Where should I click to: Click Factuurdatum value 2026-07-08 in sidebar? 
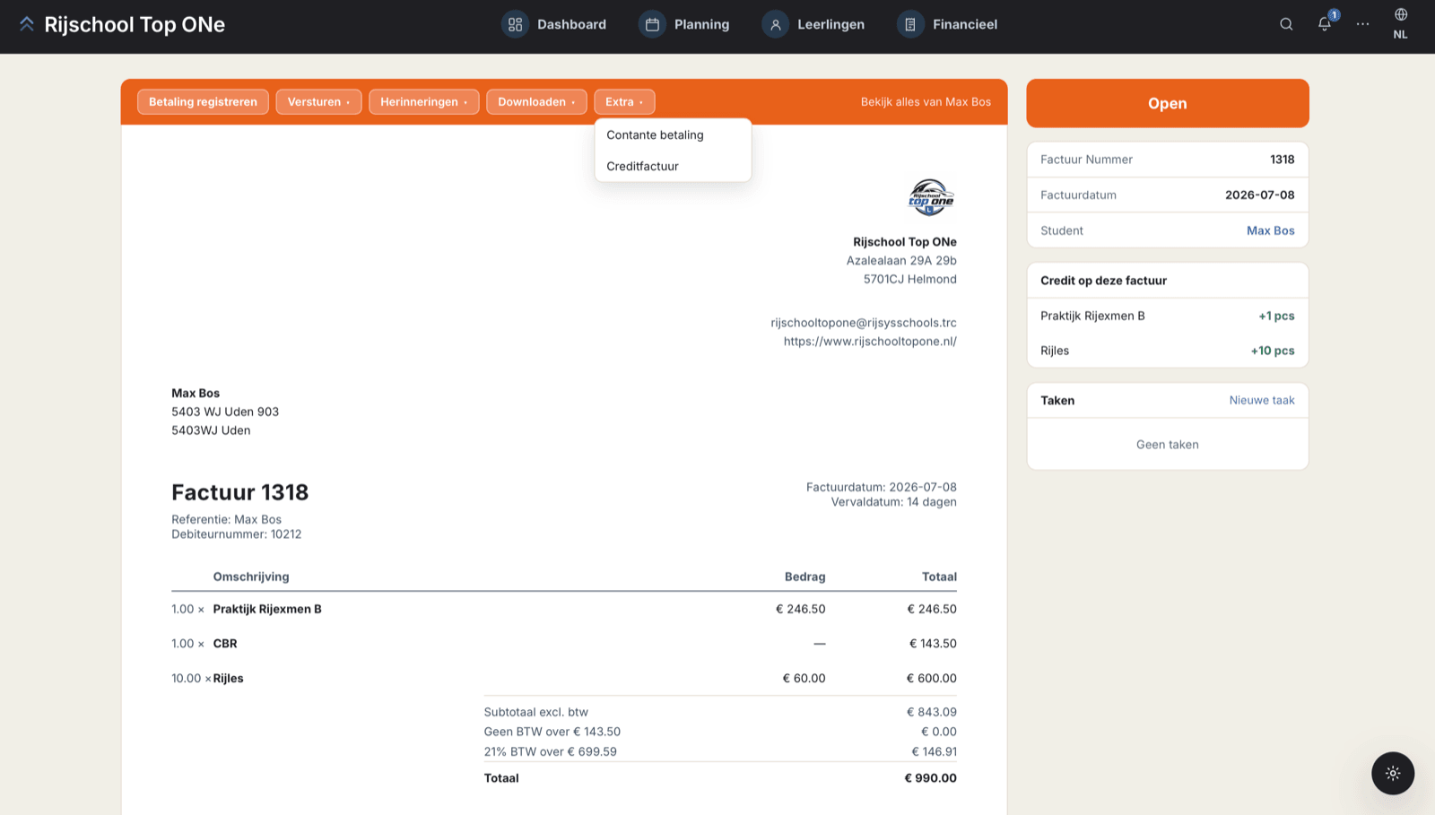point(1259,195)
